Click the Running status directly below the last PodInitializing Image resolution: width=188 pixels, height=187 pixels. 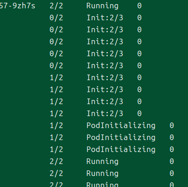(x=103, y=162)
